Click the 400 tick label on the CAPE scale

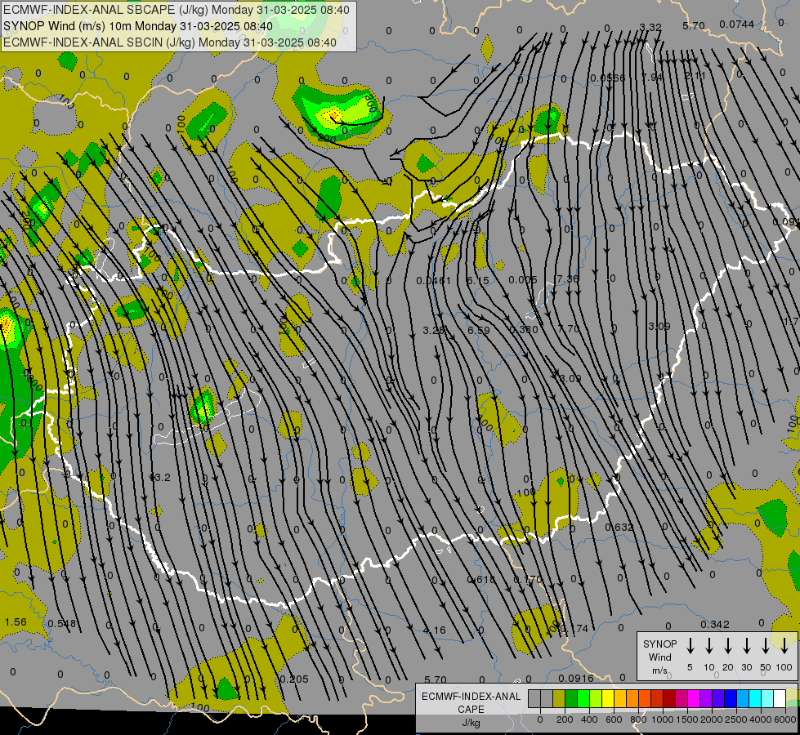point(589,719)
